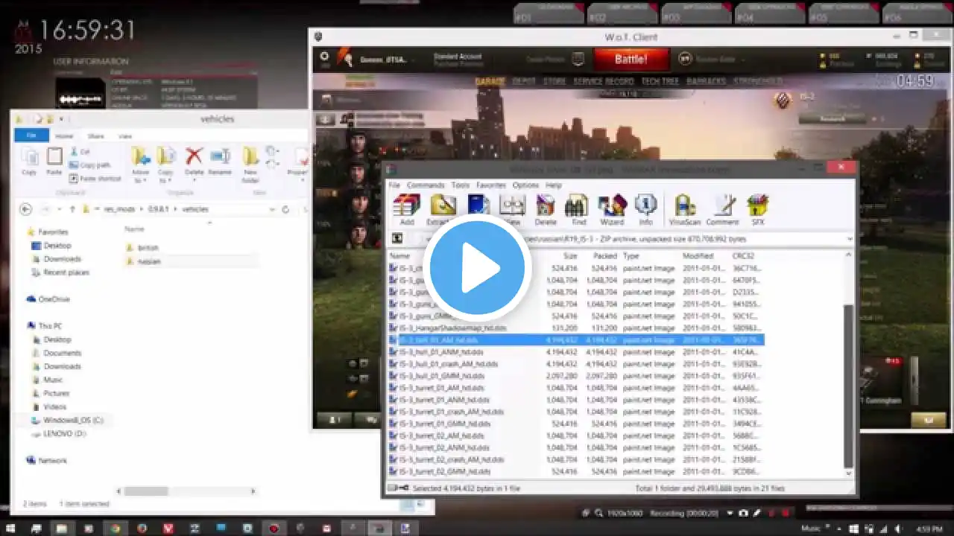Go back in File Explorer
954x536 pixels.
[25, 209]
